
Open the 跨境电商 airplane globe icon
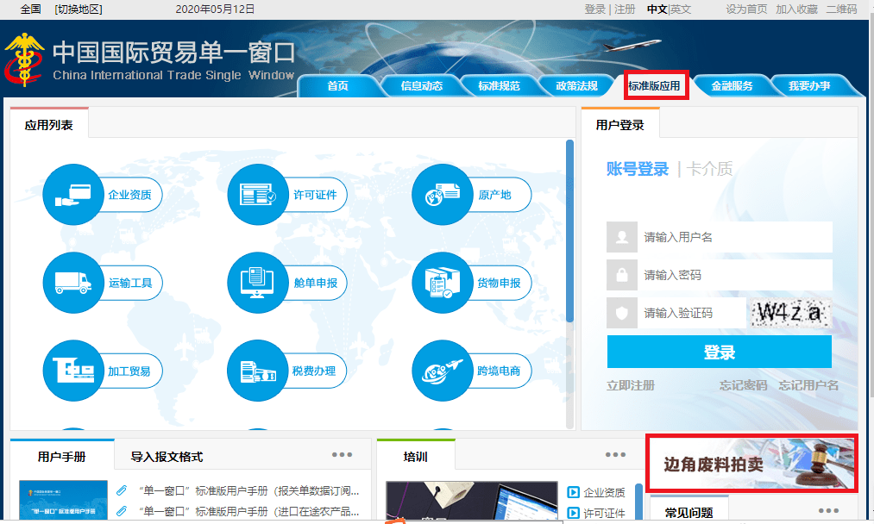tap(442, 371)
